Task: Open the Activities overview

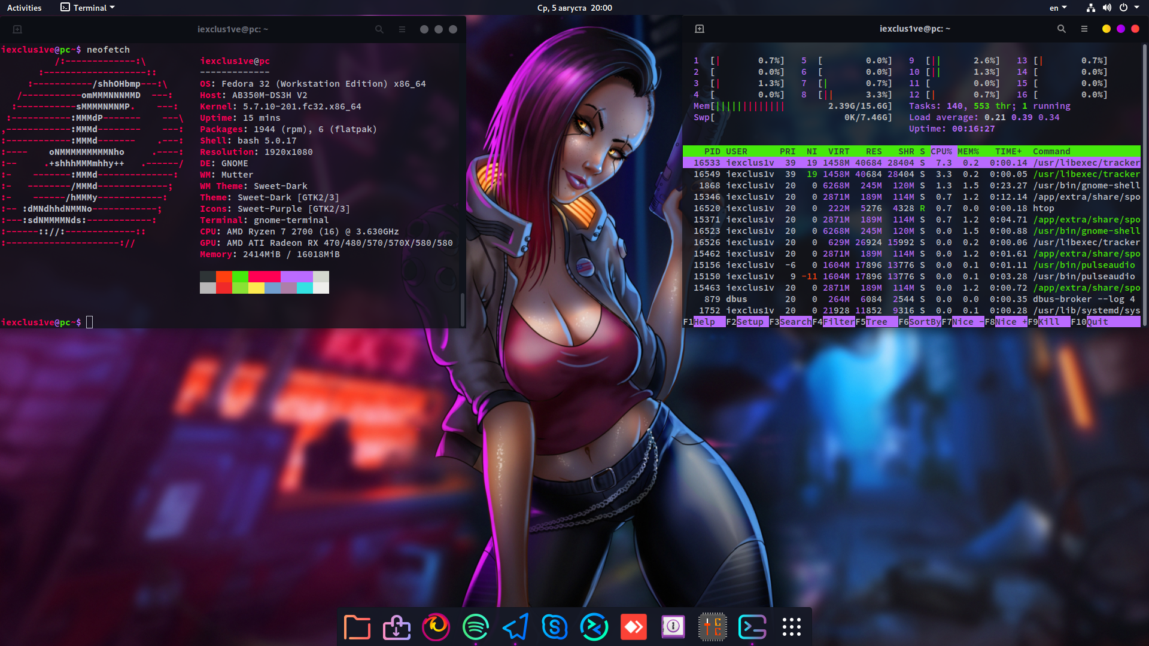Action: click(25, 8)
